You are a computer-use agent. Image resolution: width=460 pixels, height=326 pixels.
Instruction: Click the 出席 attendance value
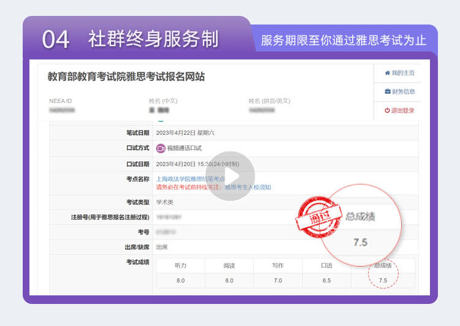pyautogui.click(x=162, y=247)
